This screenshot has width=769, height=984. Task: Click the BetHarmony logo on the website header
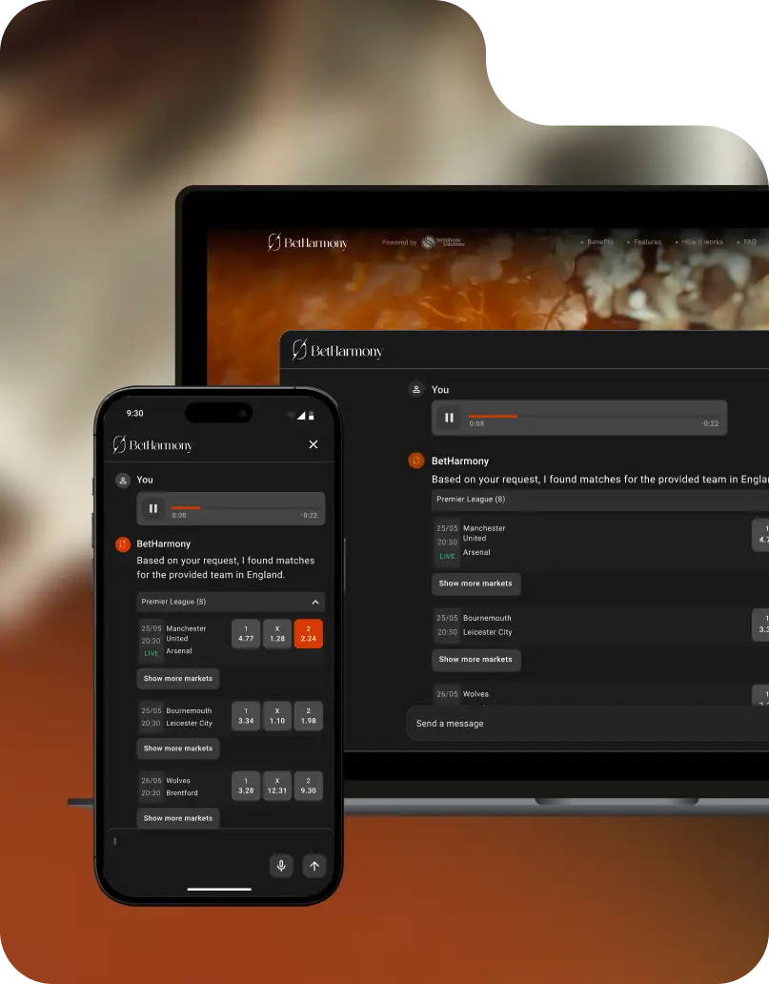(308, 242)
